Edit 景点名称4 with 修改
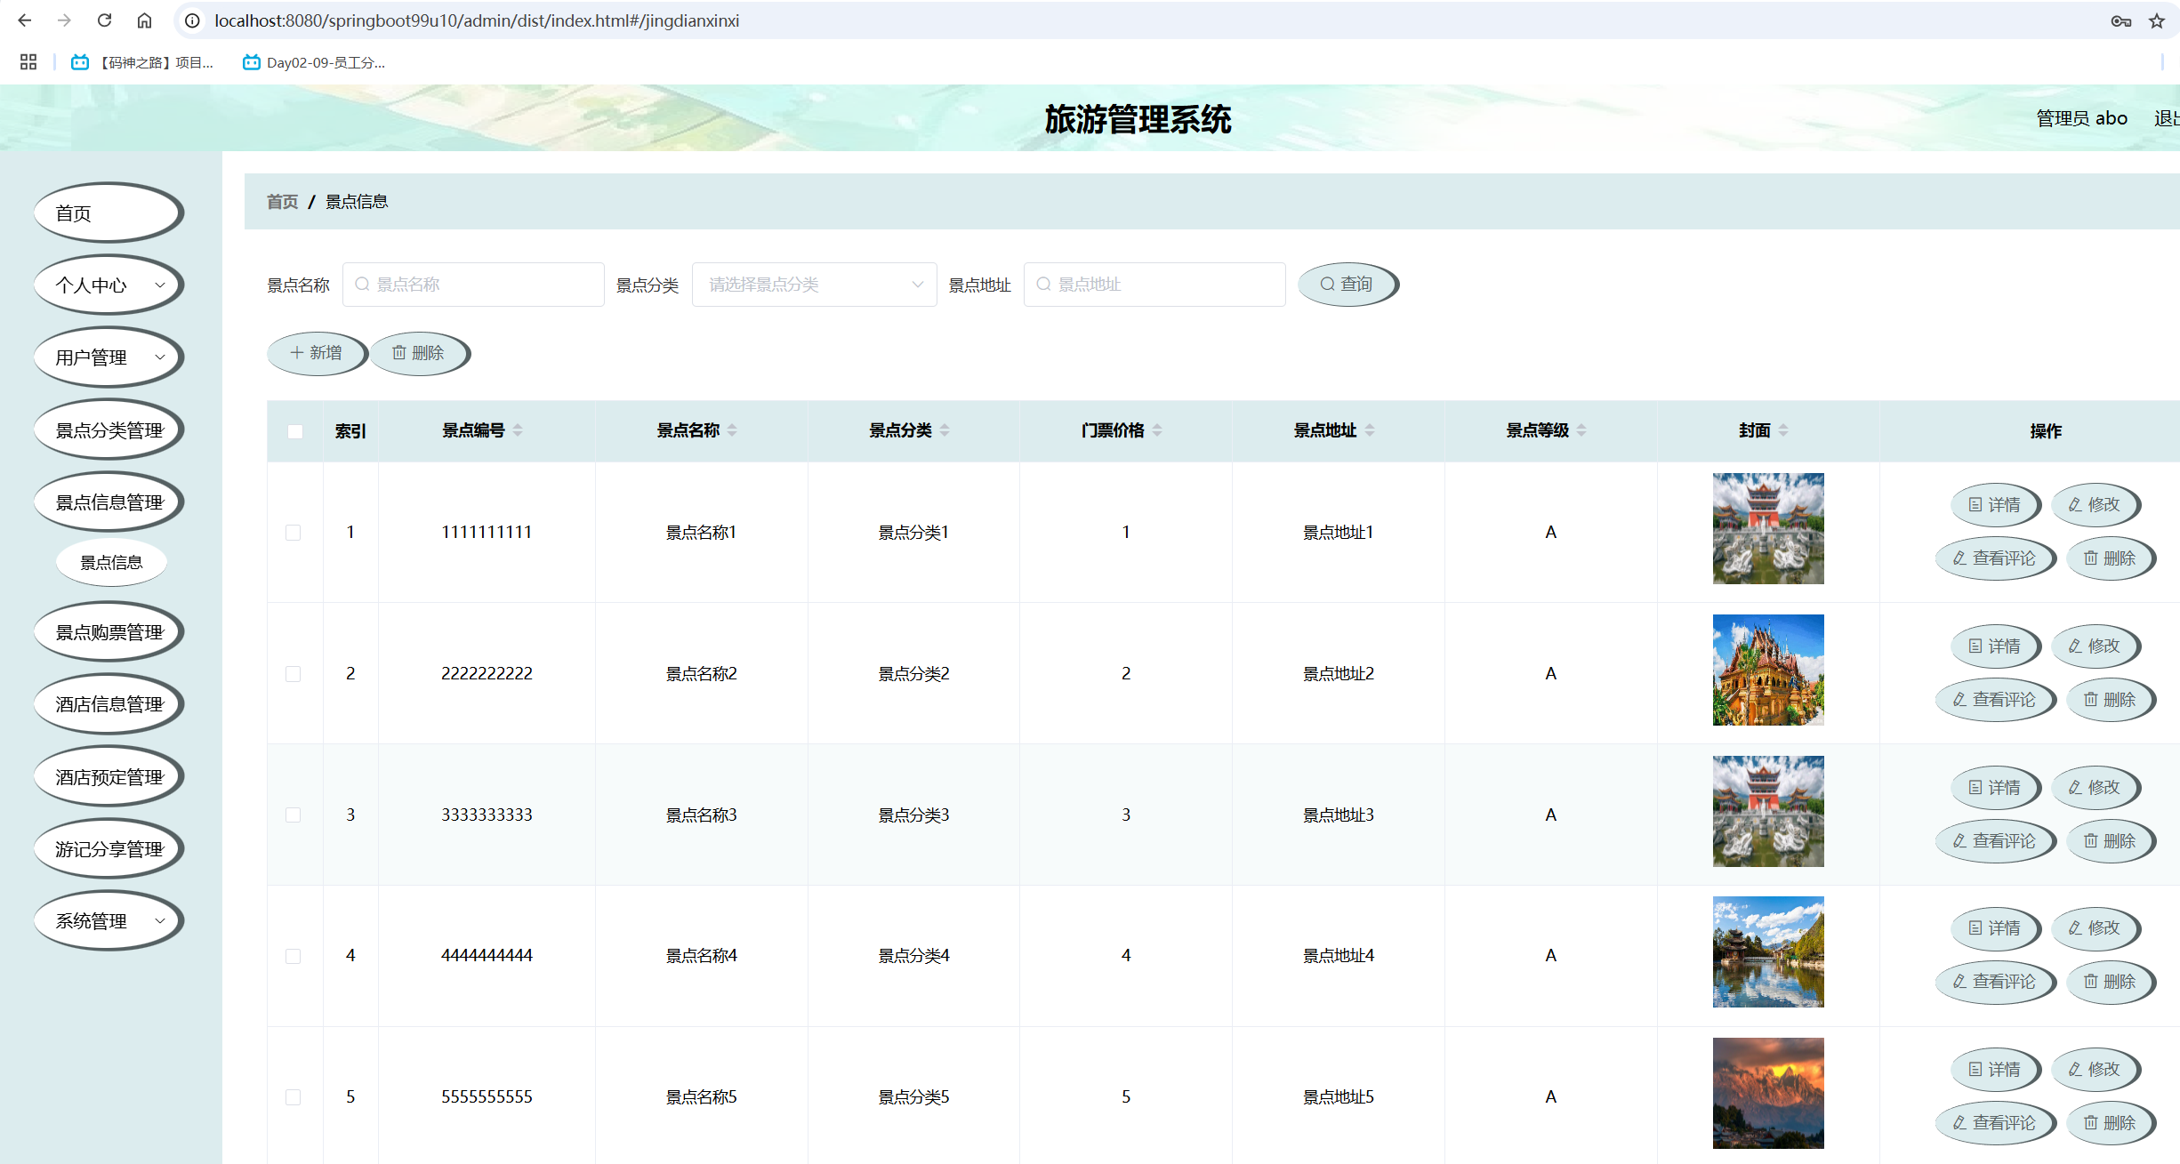Viewport: 2180px width, 1164px height. pyautogui.click(x=2095, y=928)
